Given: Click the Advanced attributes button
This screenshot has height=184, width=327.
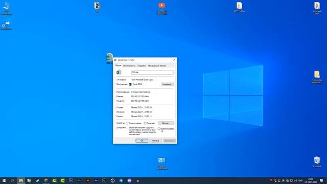Looking at the screenshot, I should [x=166, y=123].
